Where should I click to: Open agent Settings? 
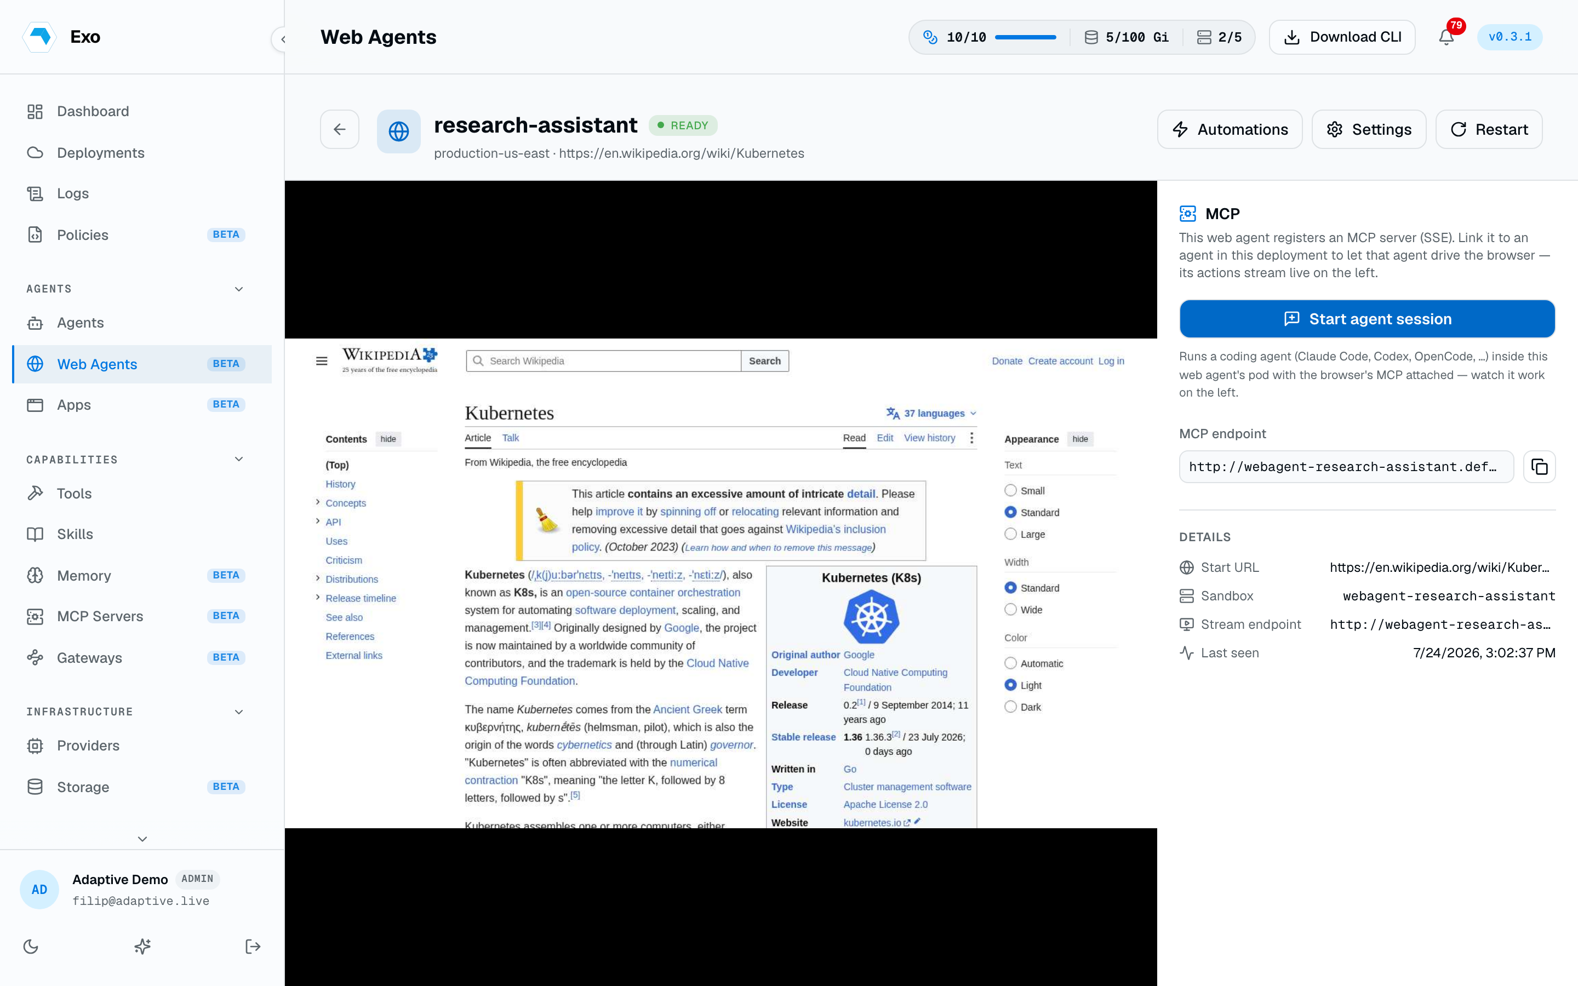tap(1369, 129)
